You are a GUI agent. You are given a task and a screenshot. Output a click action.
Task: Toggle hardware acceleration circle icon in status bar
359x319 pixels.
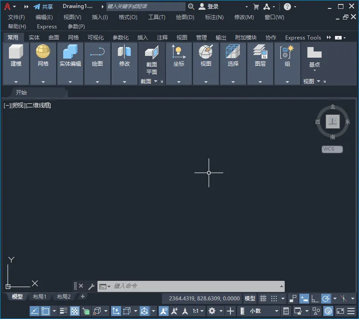[x=328, y=311]
